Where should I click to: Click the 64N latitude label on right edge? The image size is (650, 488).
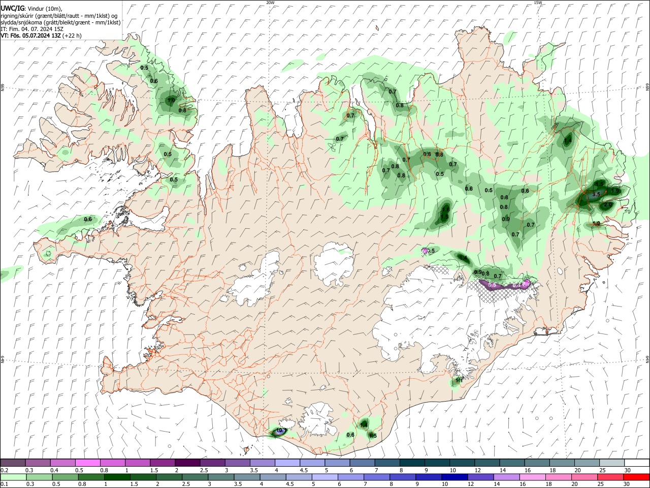(647, 359)
